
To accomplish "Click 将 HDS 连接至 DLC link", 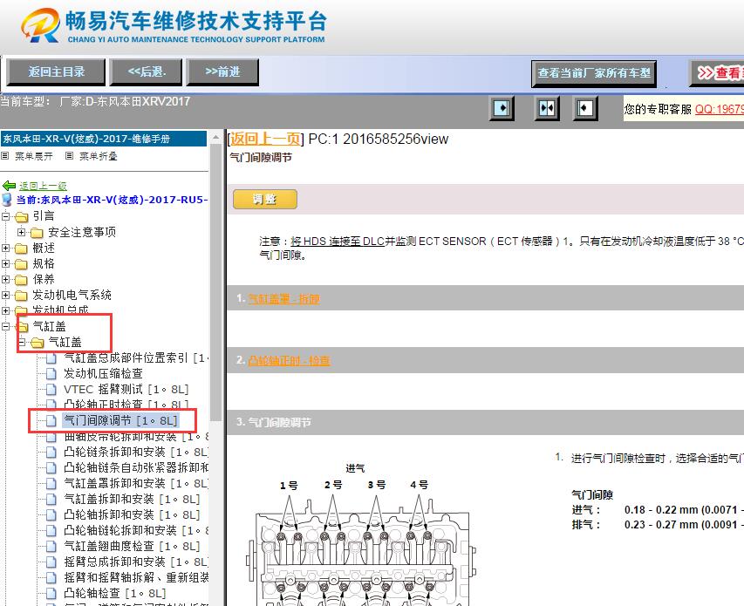I will [338, 241].
